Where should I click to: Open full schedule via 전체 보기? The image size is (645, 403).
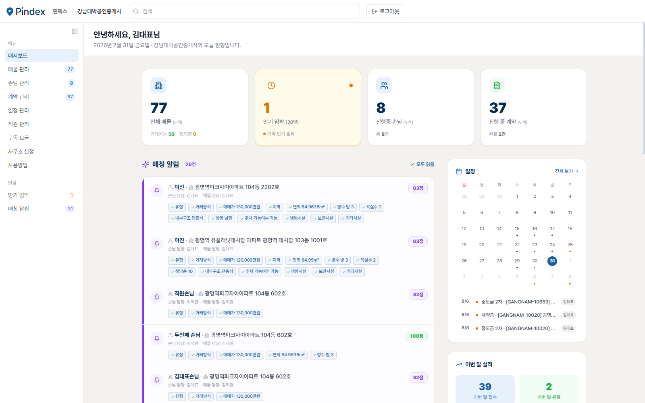pos(566,171)
